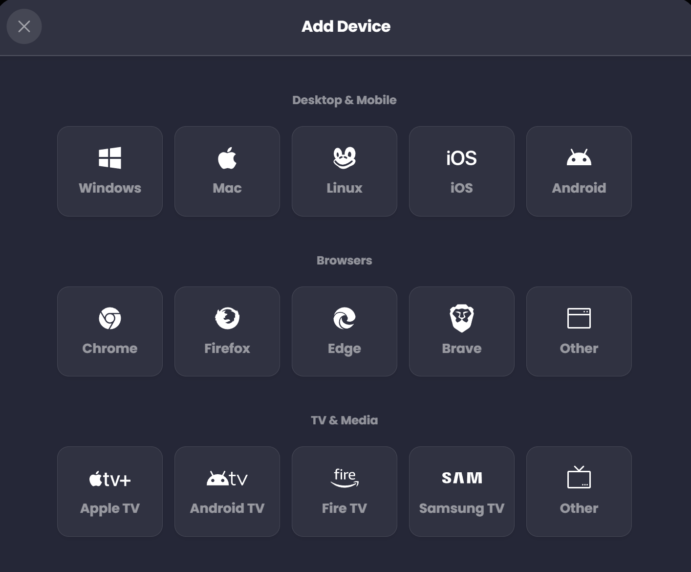Choose the Other TV set icon
The height and width of the screenshot is (572, 691).
[579, 477]
